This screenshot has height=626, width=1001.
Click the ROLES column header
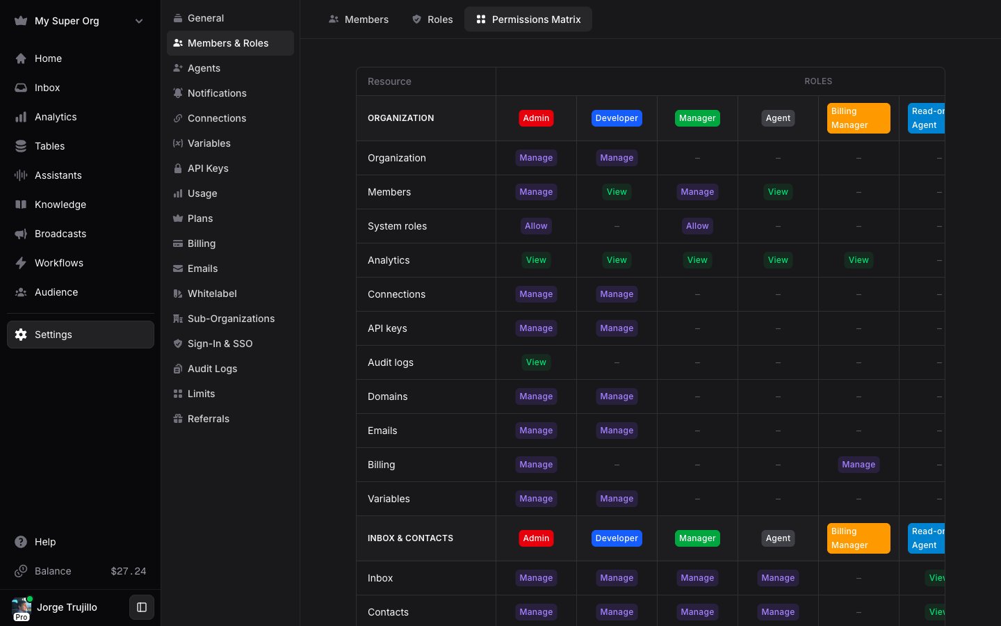click(x=818, y=81)
